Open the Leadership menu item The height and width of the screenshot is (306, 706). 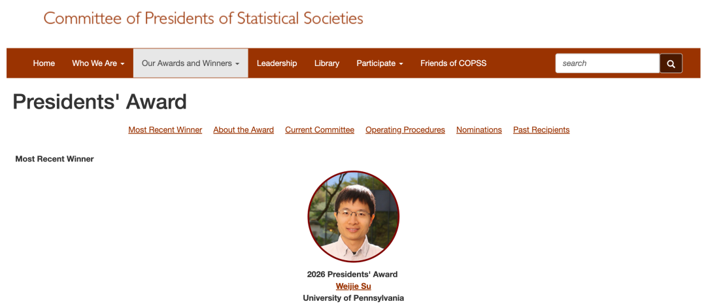coord(277,63)
